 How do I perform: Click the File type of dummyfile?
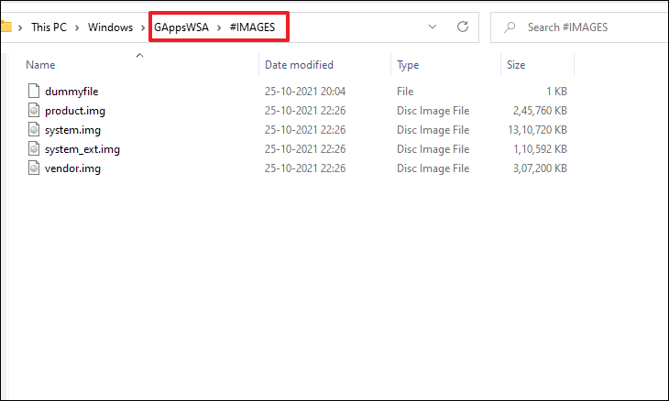coord(405,92)
